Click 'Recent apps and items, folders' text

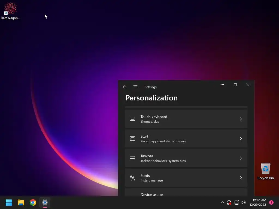(x=163, y=141)
